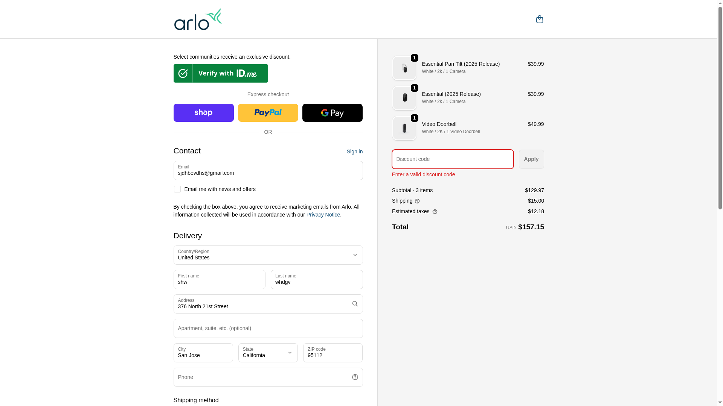Show shipping info tooltip icon
The image size is (723, 406).
[x=417, y=201]
